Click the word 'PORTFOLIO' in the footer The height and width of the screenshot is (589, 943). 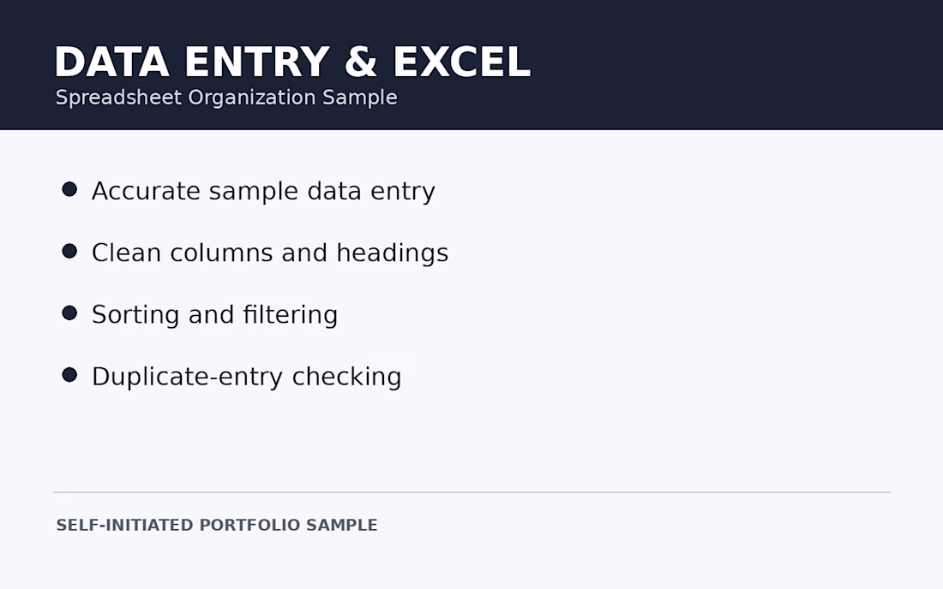click(249, 525)
